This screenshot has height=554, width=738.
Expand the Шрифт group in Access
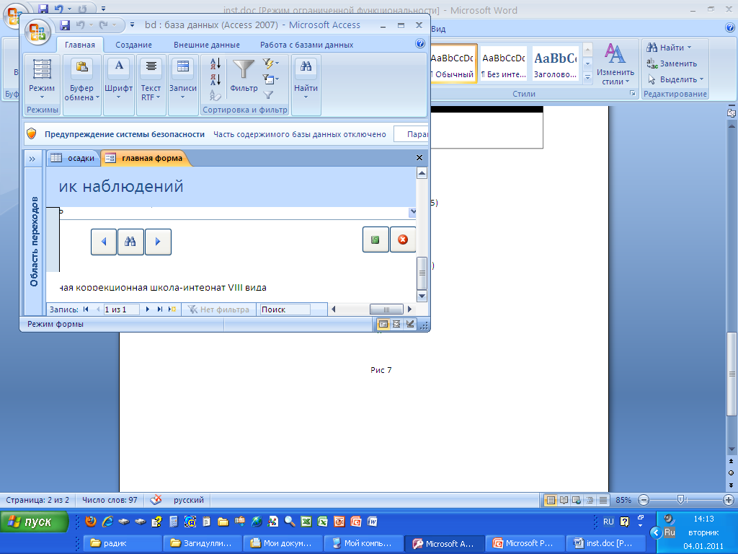click(x=119, y=85)
